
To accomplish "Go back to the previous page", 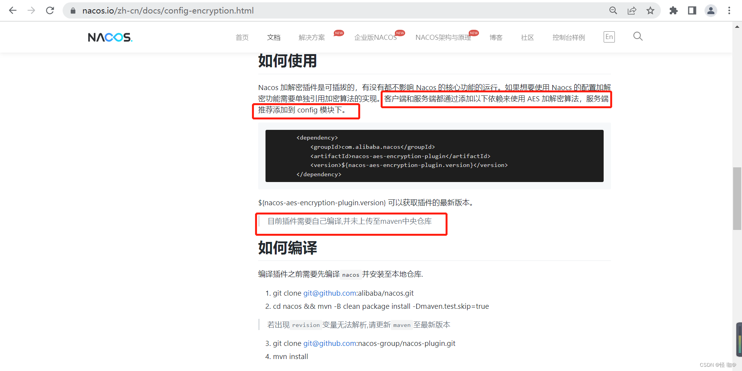I will 13,10.
